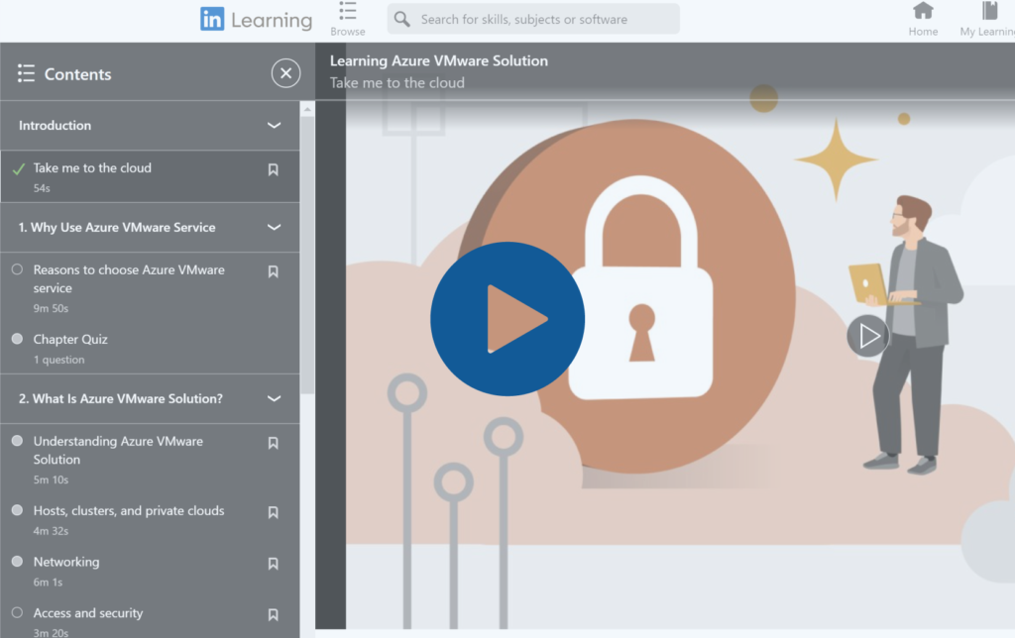Bookmark 'Understanding Azure VMware Solution' lesson
The height and width of the screenshot is (638, 1015).
274,443
